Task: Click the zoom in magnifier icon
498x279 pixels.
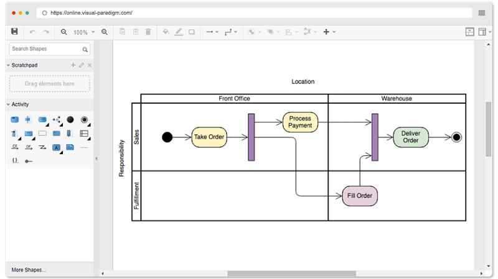Action: (x=105, y=32)
